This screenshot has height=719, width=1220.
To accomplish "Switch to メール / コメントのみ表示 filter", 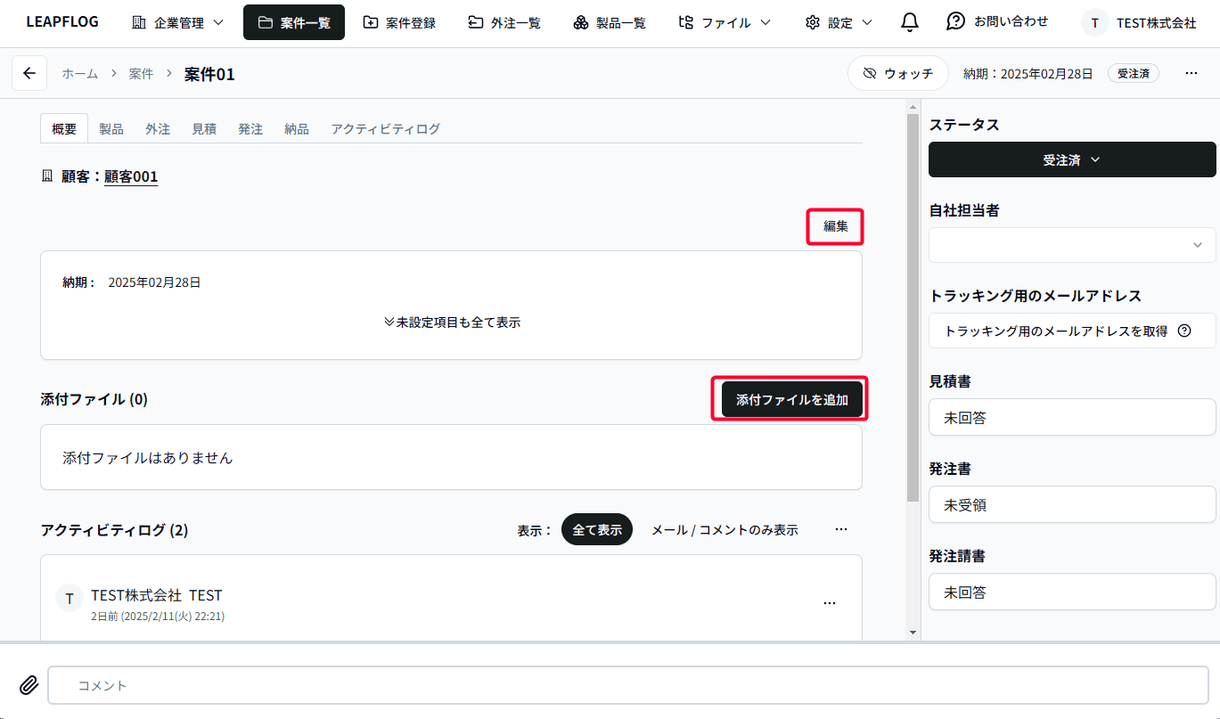I will 724,529.
